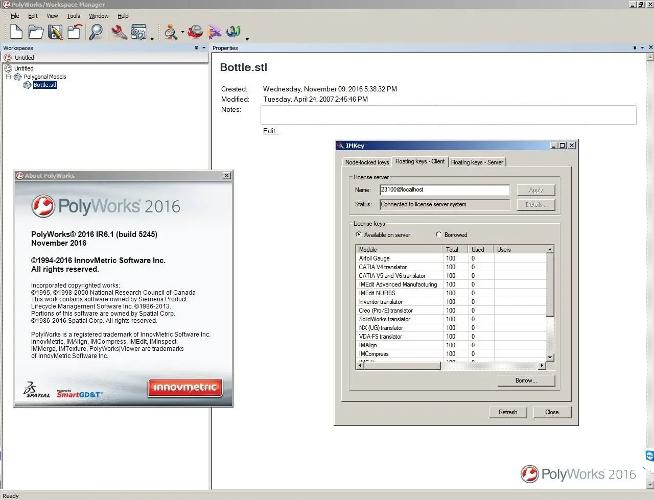Click the folder icon with red return arrow
The height and width of the screenshot is (500, 654).
pos(75,32)
